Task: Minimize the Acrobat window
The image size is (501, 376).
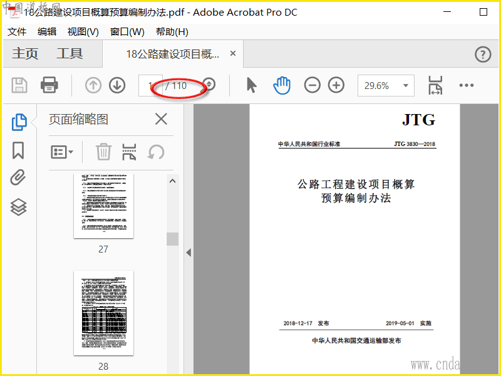Action: [447, 12]
